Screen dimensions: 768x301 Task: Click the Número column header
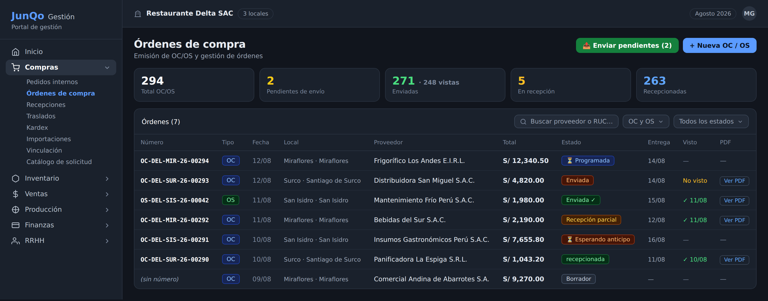click(152, 142)
